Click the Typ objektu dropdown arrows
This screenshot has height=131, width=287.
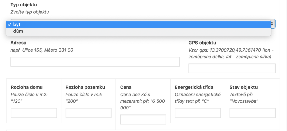(x=272, y=24)
